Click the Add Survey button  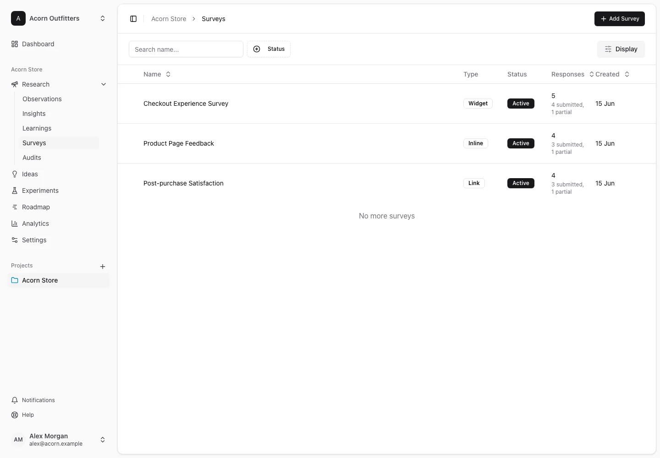point(620,19)
